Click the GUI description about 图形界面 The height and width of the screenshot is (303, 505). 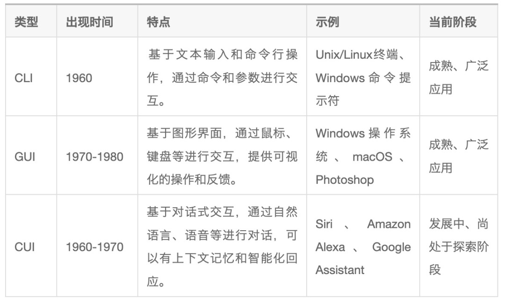click(222, 156)
